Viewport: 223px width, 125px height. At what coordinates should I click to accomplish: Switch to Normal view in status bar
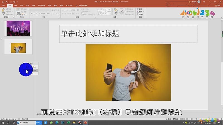tap(183, 119)
